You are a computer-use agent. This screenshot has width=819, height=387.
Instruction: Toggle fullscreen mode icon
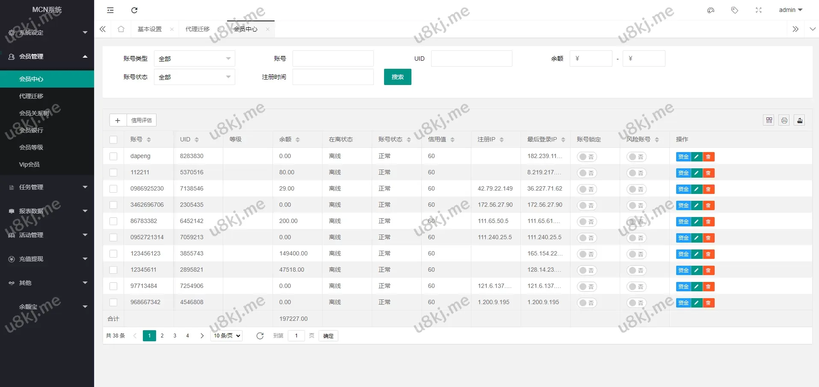759,10
